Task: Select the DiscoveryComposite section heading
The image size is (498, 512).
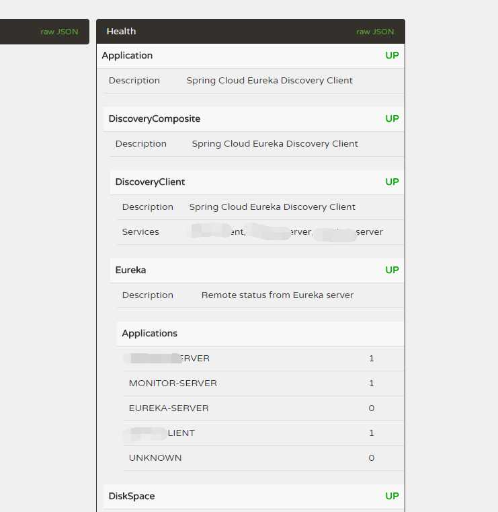Action: tap(154, 119)
